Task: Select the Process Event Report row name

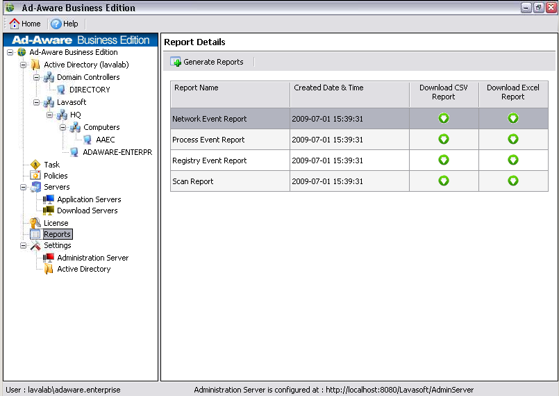Action: (208, 140)
